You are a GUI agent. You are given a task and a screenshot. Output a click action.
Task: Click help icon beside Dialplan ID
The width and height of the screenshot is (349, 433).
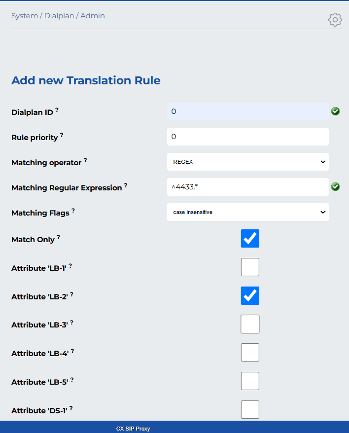click(x=57, y=110)
